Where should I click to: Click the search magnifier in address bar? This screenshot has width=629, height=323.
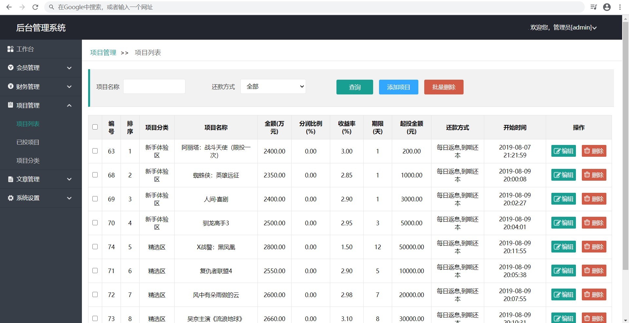click(x=51, y=7)
